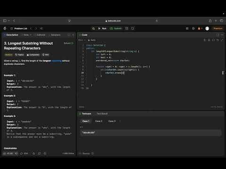
Task: Open a new Safari tab
Action: pos(216,21)
